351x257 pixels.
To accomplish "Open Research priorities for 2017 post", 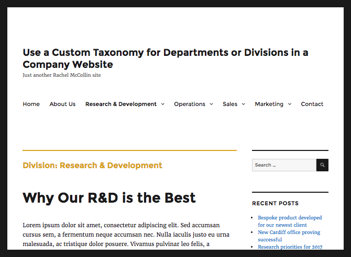I will pos(290,247).
